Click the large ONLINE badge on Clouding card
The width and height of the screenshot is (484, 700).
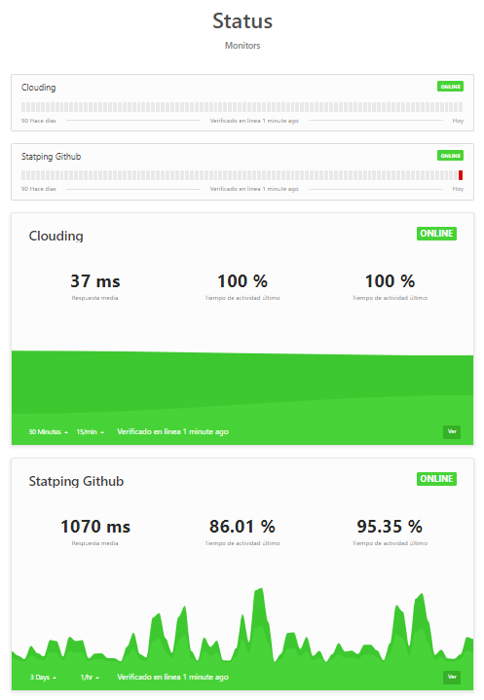[x=436, y=234]
